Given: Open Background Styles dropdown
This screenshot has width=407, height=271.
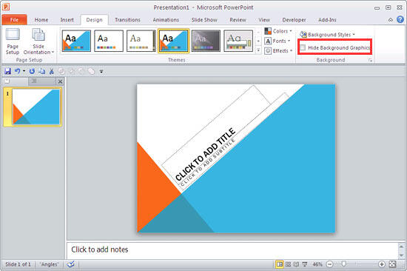Looking at the screenshot, I should coord(327,35).
